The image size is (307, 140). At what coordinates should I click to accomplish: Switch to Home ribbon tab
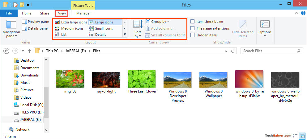[27, 13]
